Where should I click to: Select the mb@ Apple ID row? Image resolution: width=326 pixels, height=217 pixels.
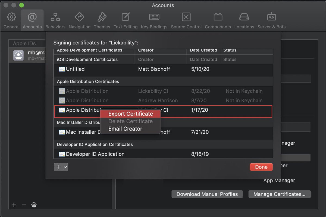[x=27, y=55]
